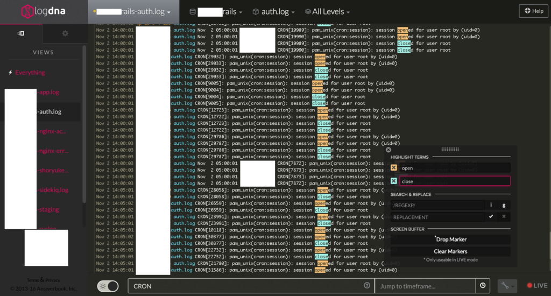Click the lightning icon beside Everything
The image size is (551, 296).
11,73
